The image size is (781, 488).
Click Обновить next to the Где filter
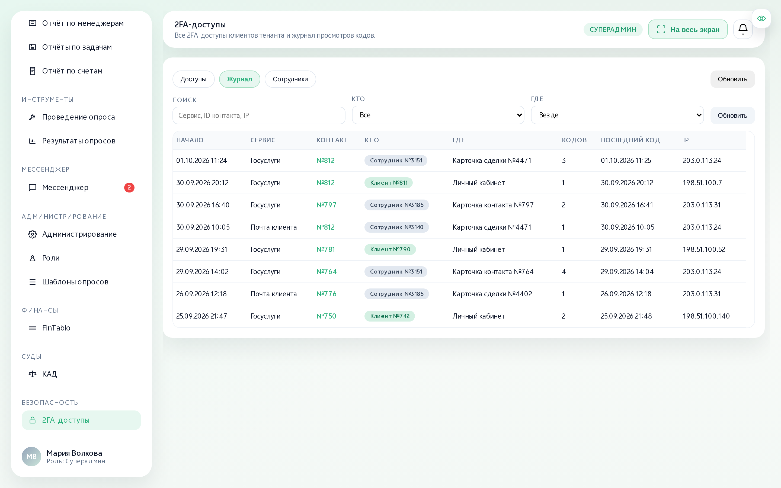[732, 115]
